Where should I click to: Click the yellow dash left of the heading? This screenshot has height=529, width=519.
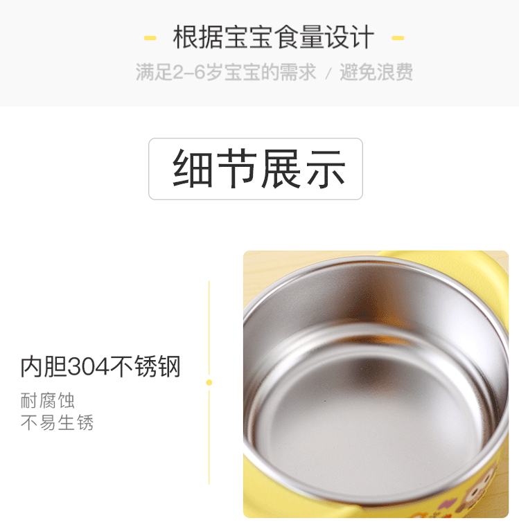pyautogui.click(x=150, y=38)
